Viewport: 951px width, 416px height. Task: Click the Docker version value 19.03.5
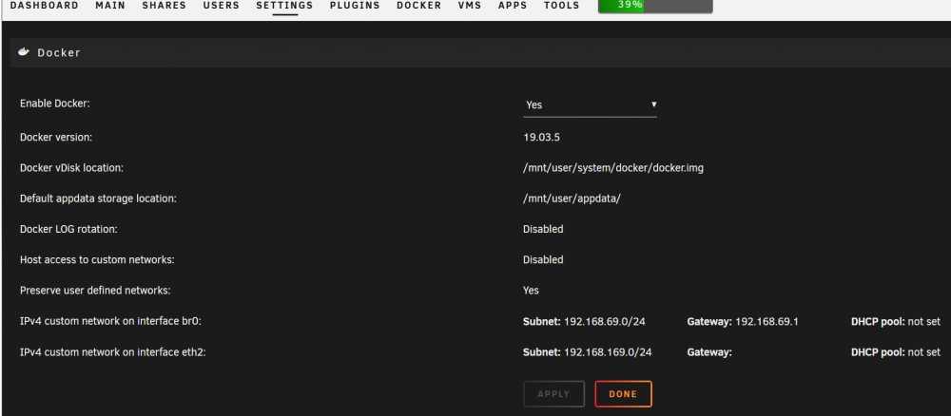click(x=542, y=138)
